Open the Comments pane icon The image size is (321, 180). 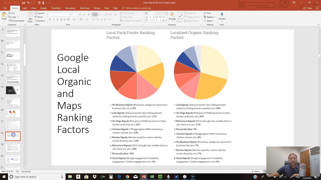click(x=317, y=8)
